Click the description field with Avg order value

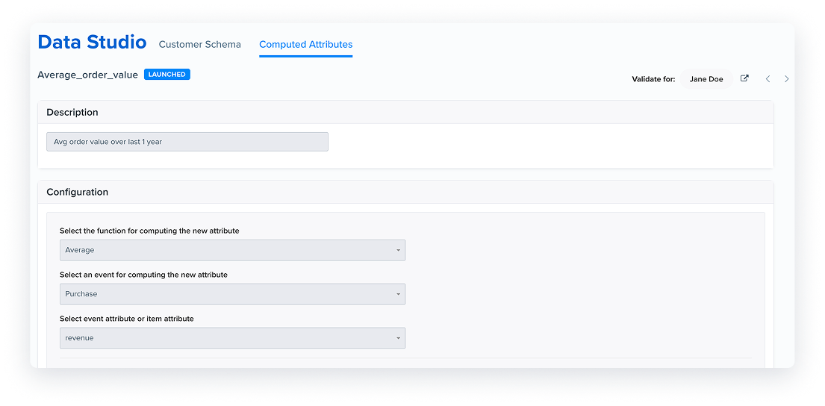pos(187,142)
